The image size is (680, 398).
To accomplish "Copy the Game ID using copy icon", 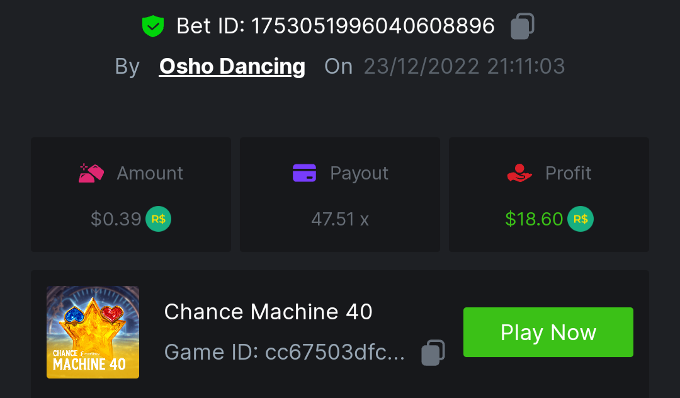I will (x=433, y=353).
